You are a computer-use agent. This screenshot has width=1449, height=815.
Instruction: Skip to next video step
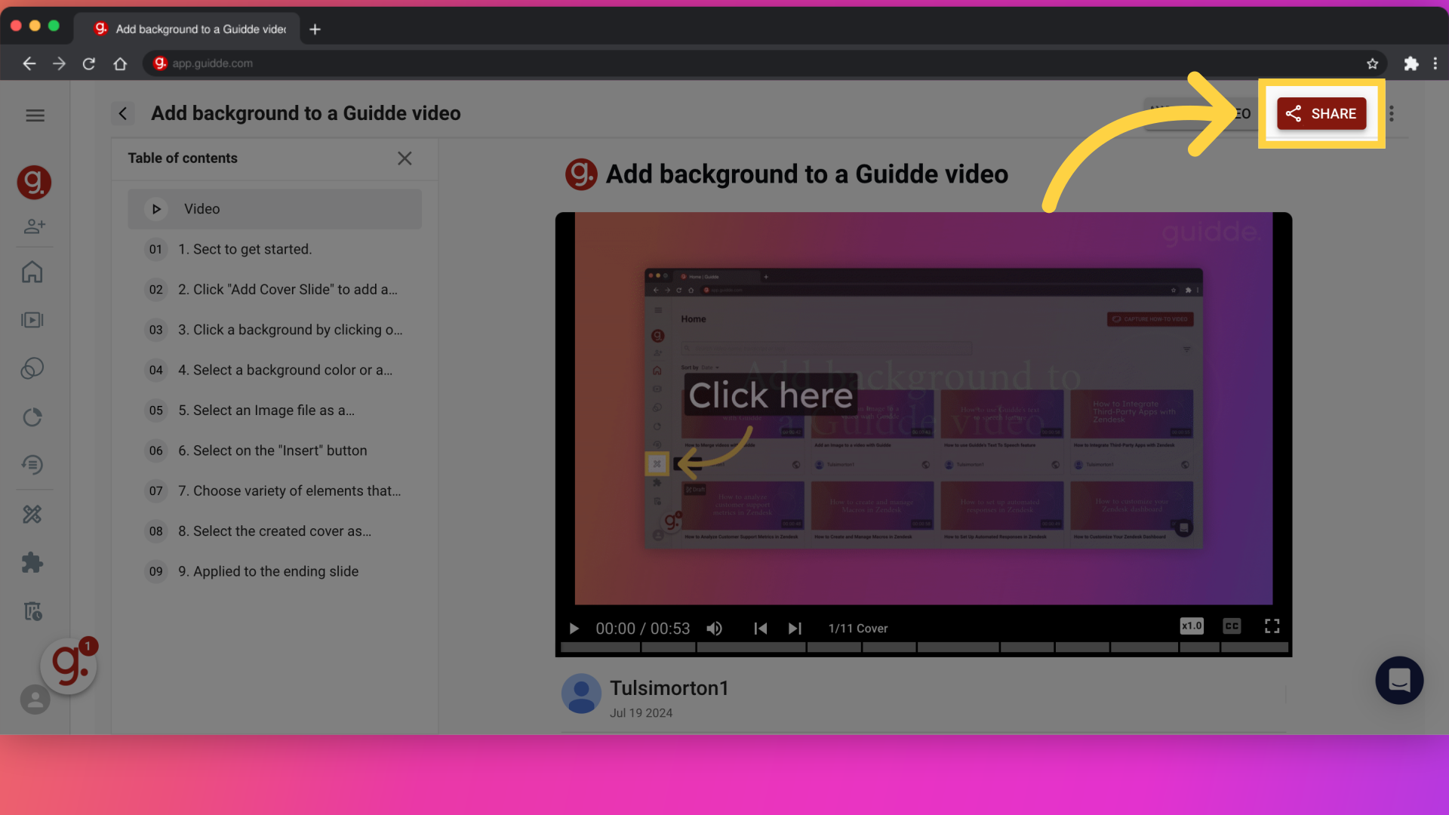pyautogui.click(x=795, y=629)
